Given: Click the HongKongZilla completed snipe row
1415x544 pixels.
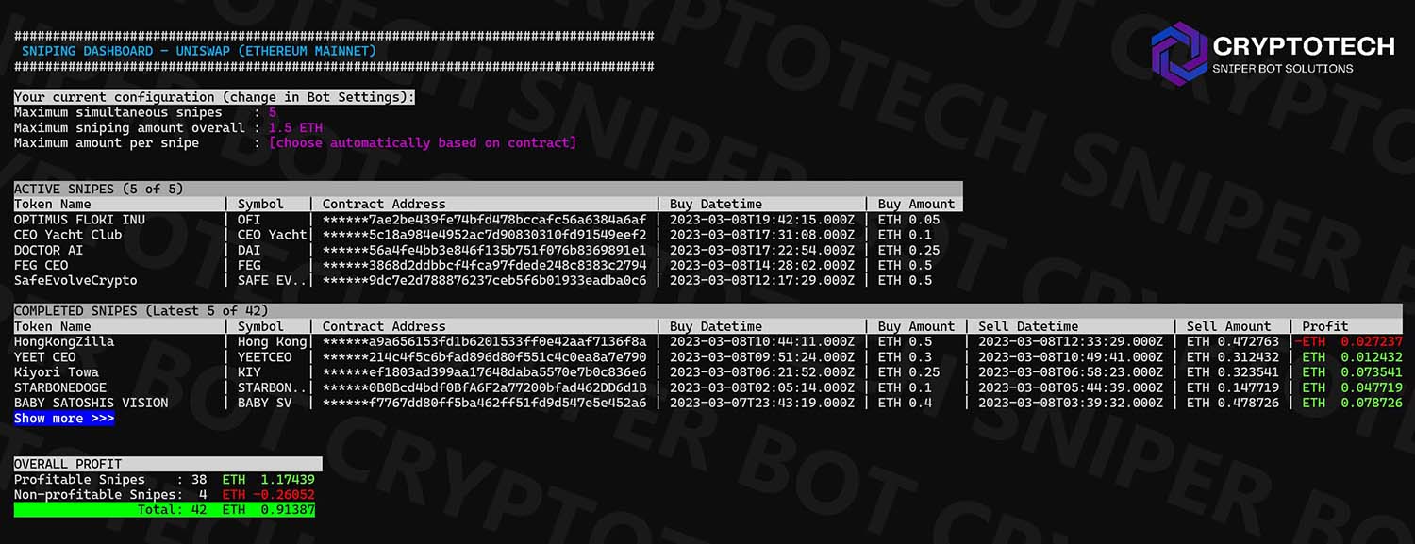Looking at the screenshot, I should click(707, 341).
